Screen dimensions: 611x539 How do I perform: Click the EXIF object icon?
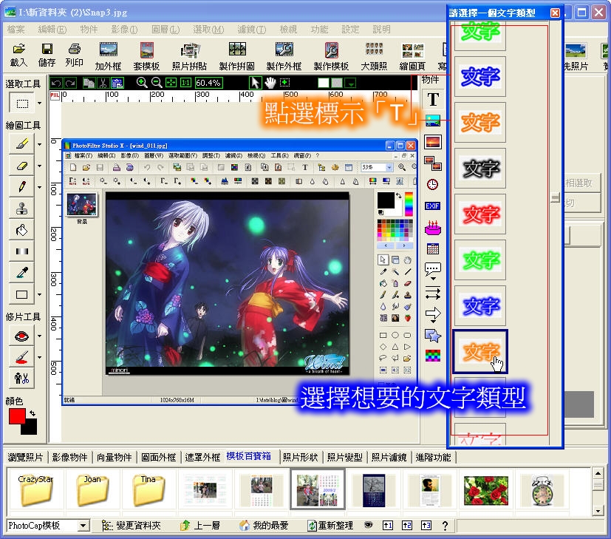click(x=432, y=206)
